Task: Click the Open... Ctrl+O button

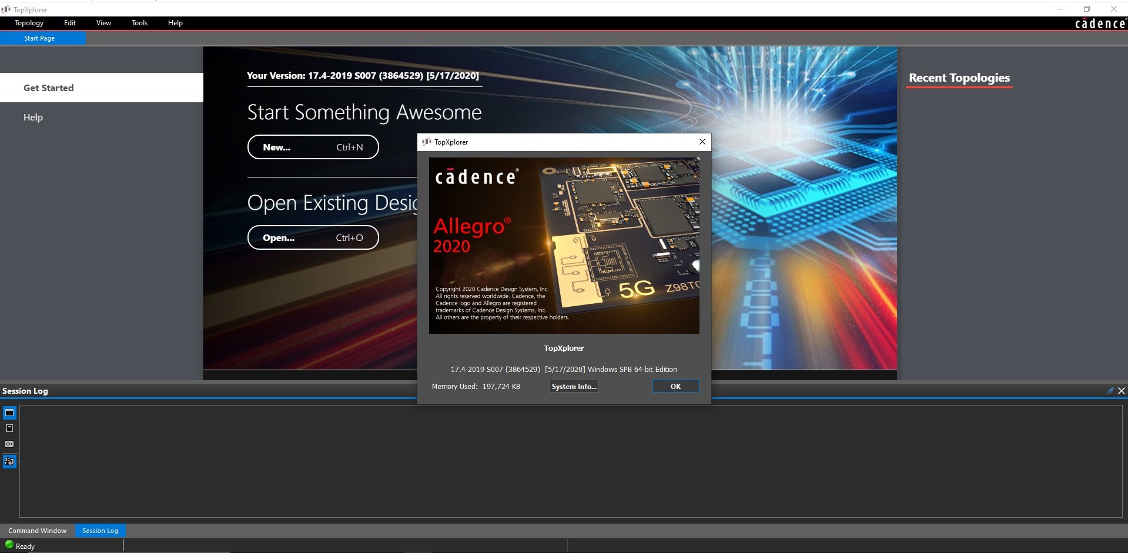Action: 313,237
